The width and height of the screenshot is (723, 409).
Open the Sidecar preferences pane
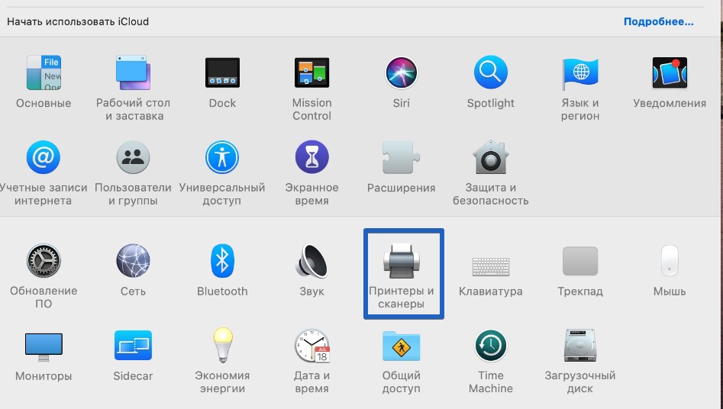pos(133,346)
